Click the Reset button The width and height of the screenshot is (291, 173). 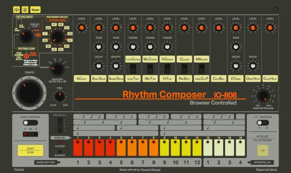coord(35,10)
